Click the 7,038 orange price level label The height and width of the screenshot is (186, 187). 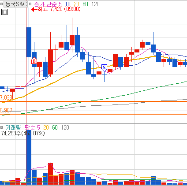tap(6, 97)
